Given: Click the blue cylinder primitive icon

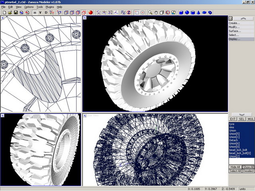Looking at the screenshot, I should [192, 13].
